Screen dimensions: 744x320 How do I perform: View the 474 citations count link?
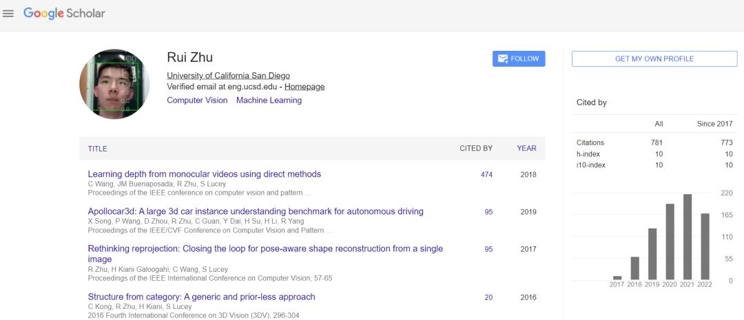(486, 175)
